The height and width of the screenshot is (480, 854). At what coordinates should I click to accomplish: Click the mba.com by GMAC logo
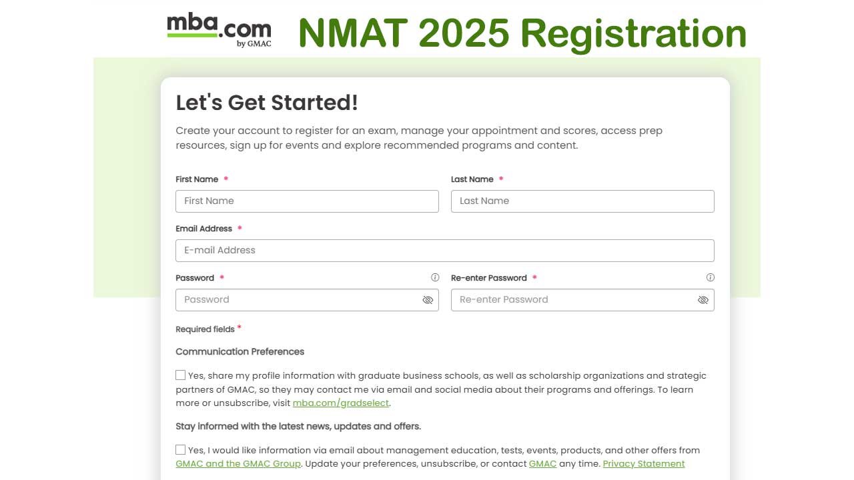tap(219, 29)
